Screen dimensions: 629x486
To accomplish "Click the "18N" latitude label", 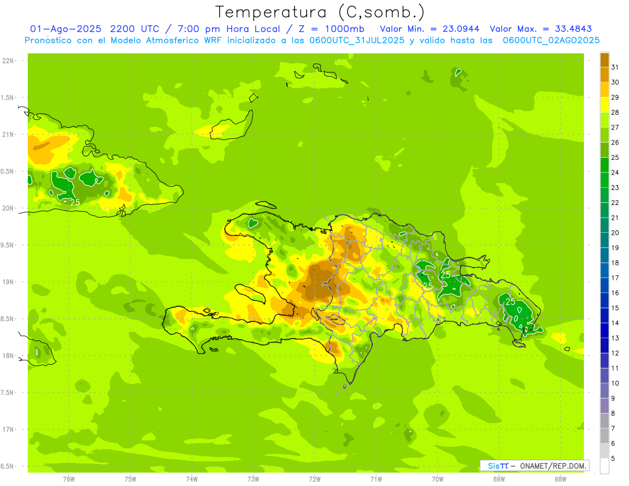I will point(8,355).
